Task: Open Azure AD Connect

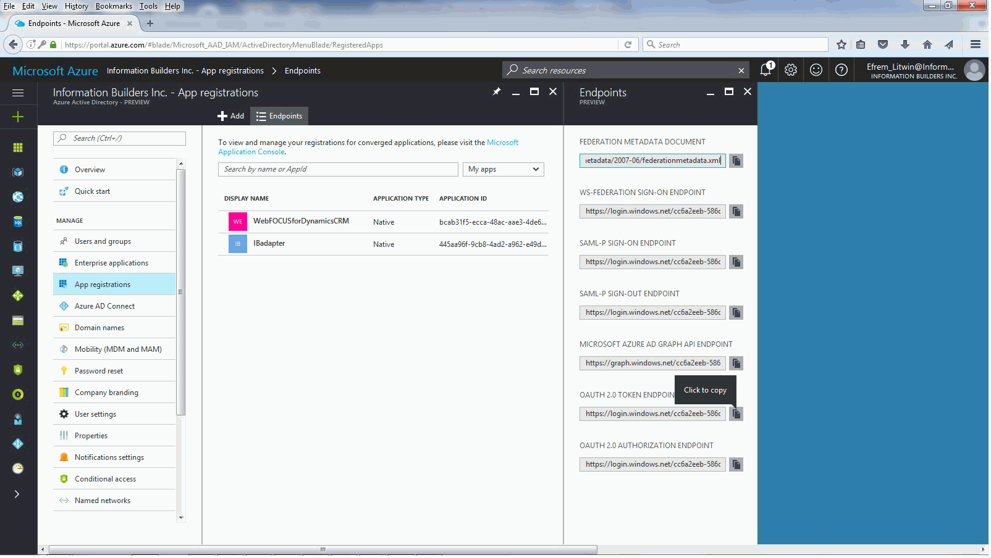Action: [114, 306]
